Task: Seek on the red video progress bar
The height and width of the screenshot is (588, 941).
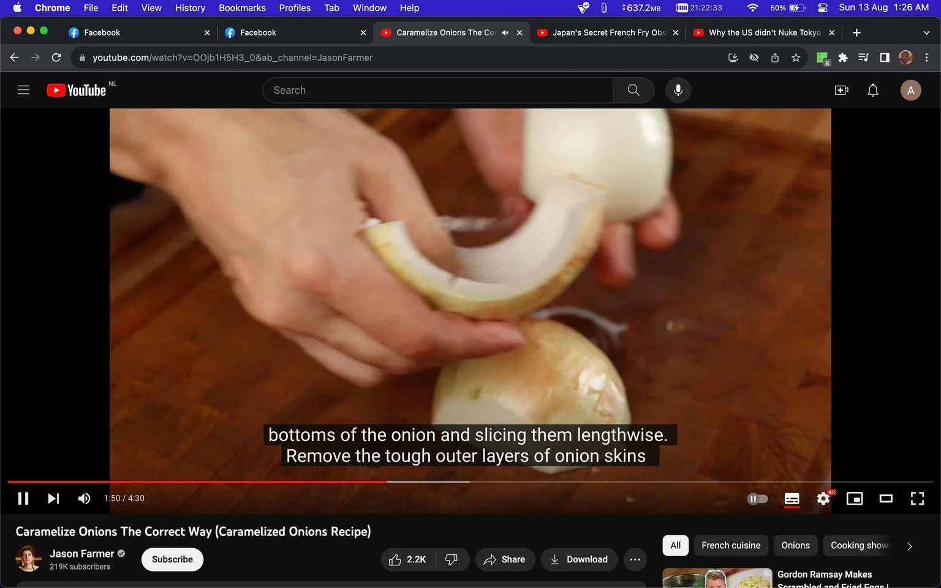Action: 197,481
